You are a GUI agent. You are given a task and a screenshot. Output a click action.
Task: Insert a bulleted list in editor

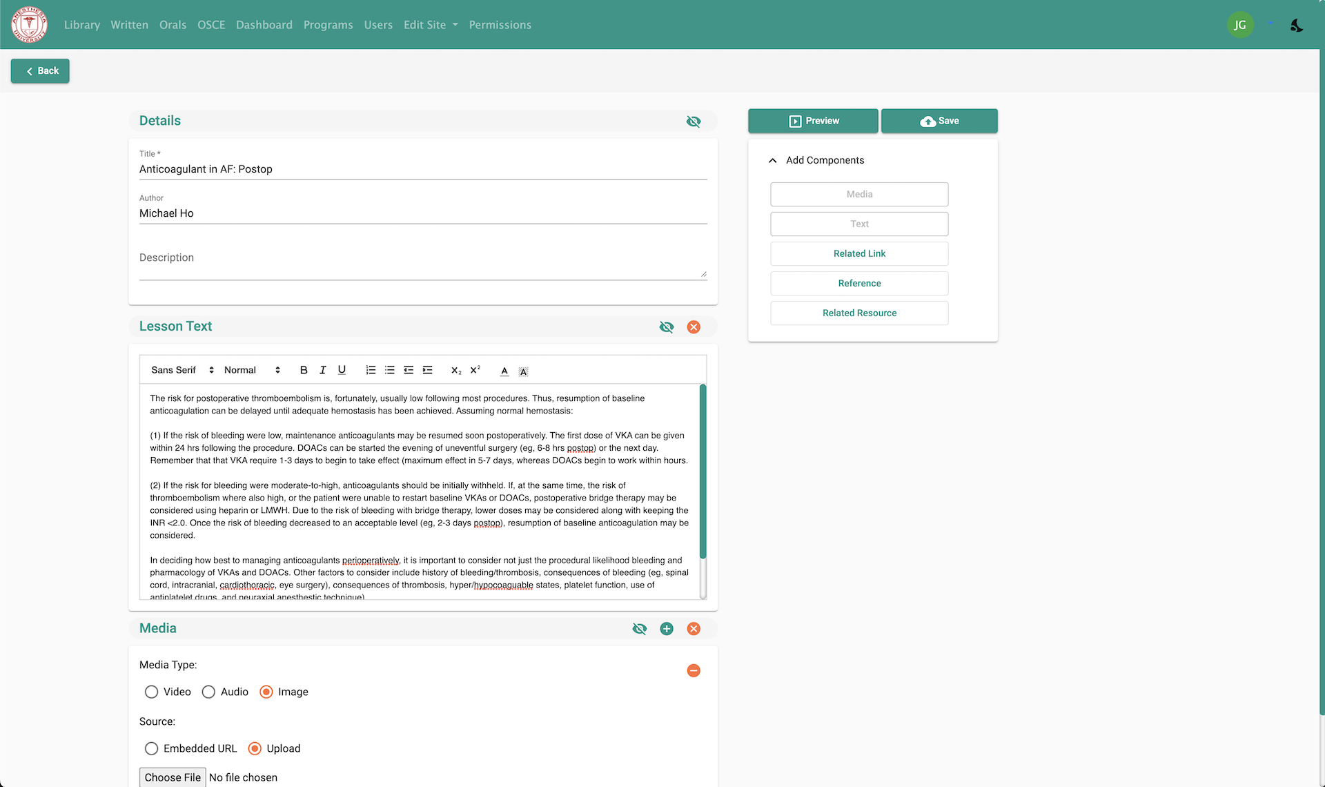click(x=389, y=370)
